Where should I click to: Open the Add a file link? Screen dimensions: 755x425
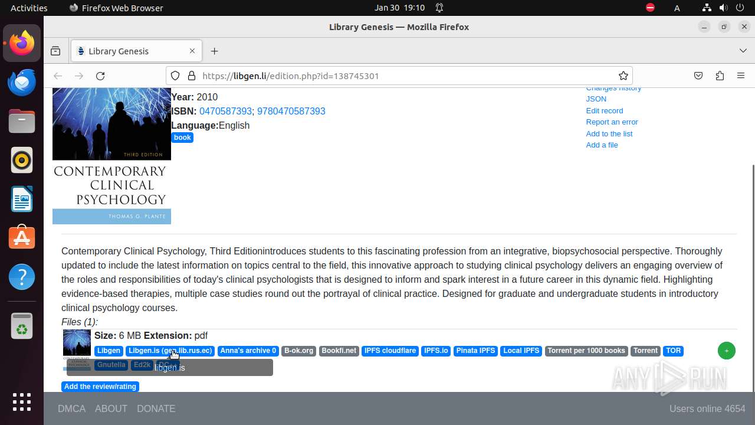coord(602,145)
